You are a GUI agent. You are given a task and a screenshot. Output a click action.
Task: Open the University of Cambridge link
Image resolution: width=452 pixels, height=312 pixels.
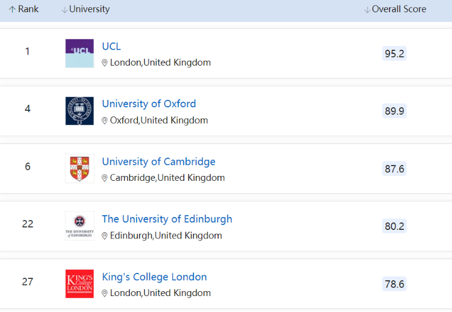click(x=159, y=162)
